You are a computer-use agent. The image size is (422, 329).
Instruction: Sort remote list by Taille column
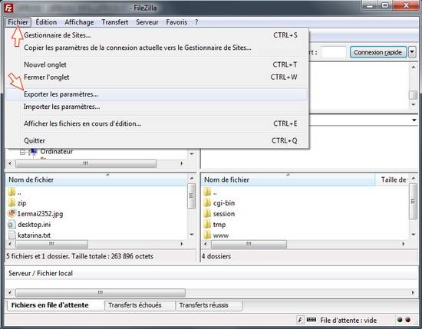coord(392,179)
